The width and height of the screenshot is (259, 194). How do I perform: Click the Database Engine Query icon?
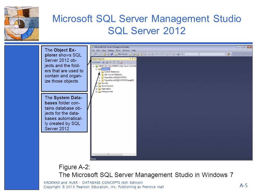click(x=130, y=54)
